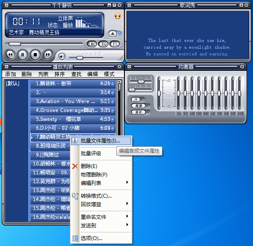Open equalizer 配置 presets button
This screenshot has height=246, width=253.
pos(139,106)
